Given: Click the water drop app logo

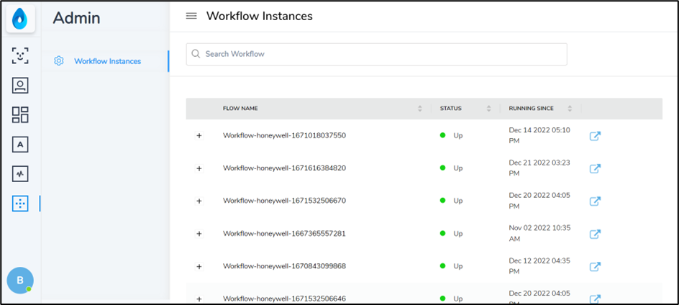Looking at the screenshot, I should click(20, 19).
